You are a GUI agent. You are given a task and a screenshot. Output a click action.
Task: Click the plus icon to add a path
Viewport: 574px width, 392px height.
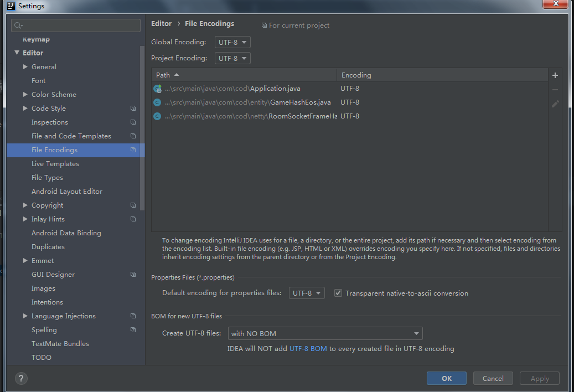pos(555,75)
